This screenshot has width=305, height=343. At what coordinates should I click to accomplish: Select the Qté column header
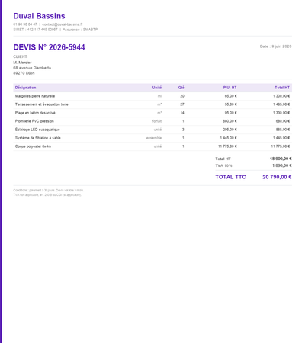181,88
